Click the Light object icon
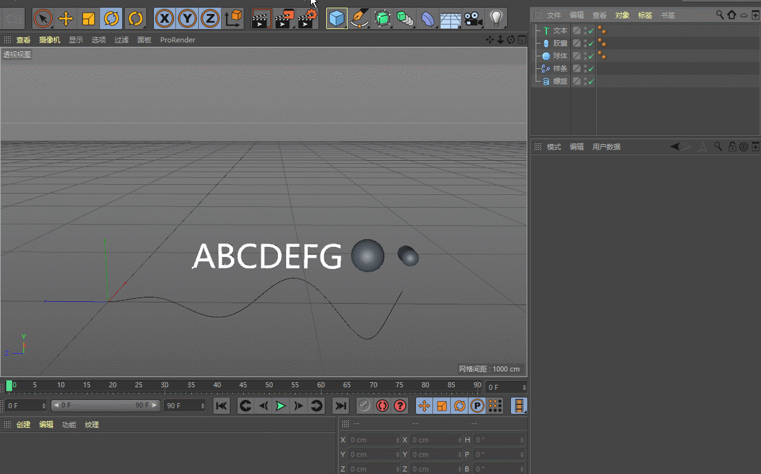The width and height of the screenshot is (761, 474). [497, 18]
